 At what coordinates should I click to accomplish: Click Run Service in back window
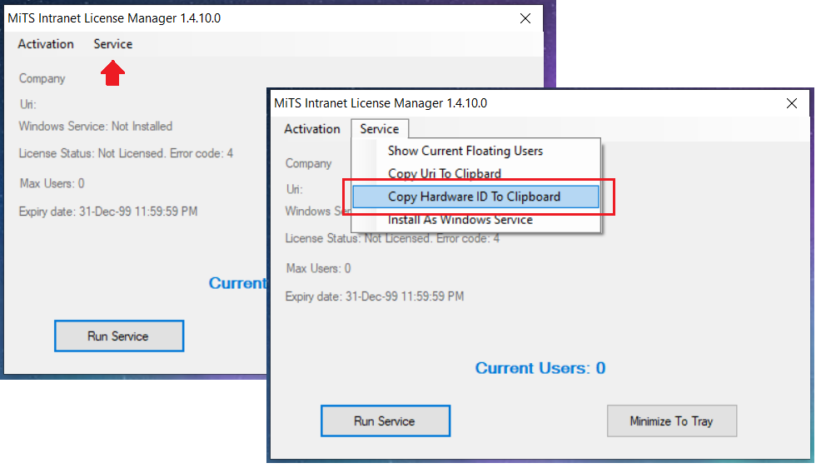click(x=119, y=336)
